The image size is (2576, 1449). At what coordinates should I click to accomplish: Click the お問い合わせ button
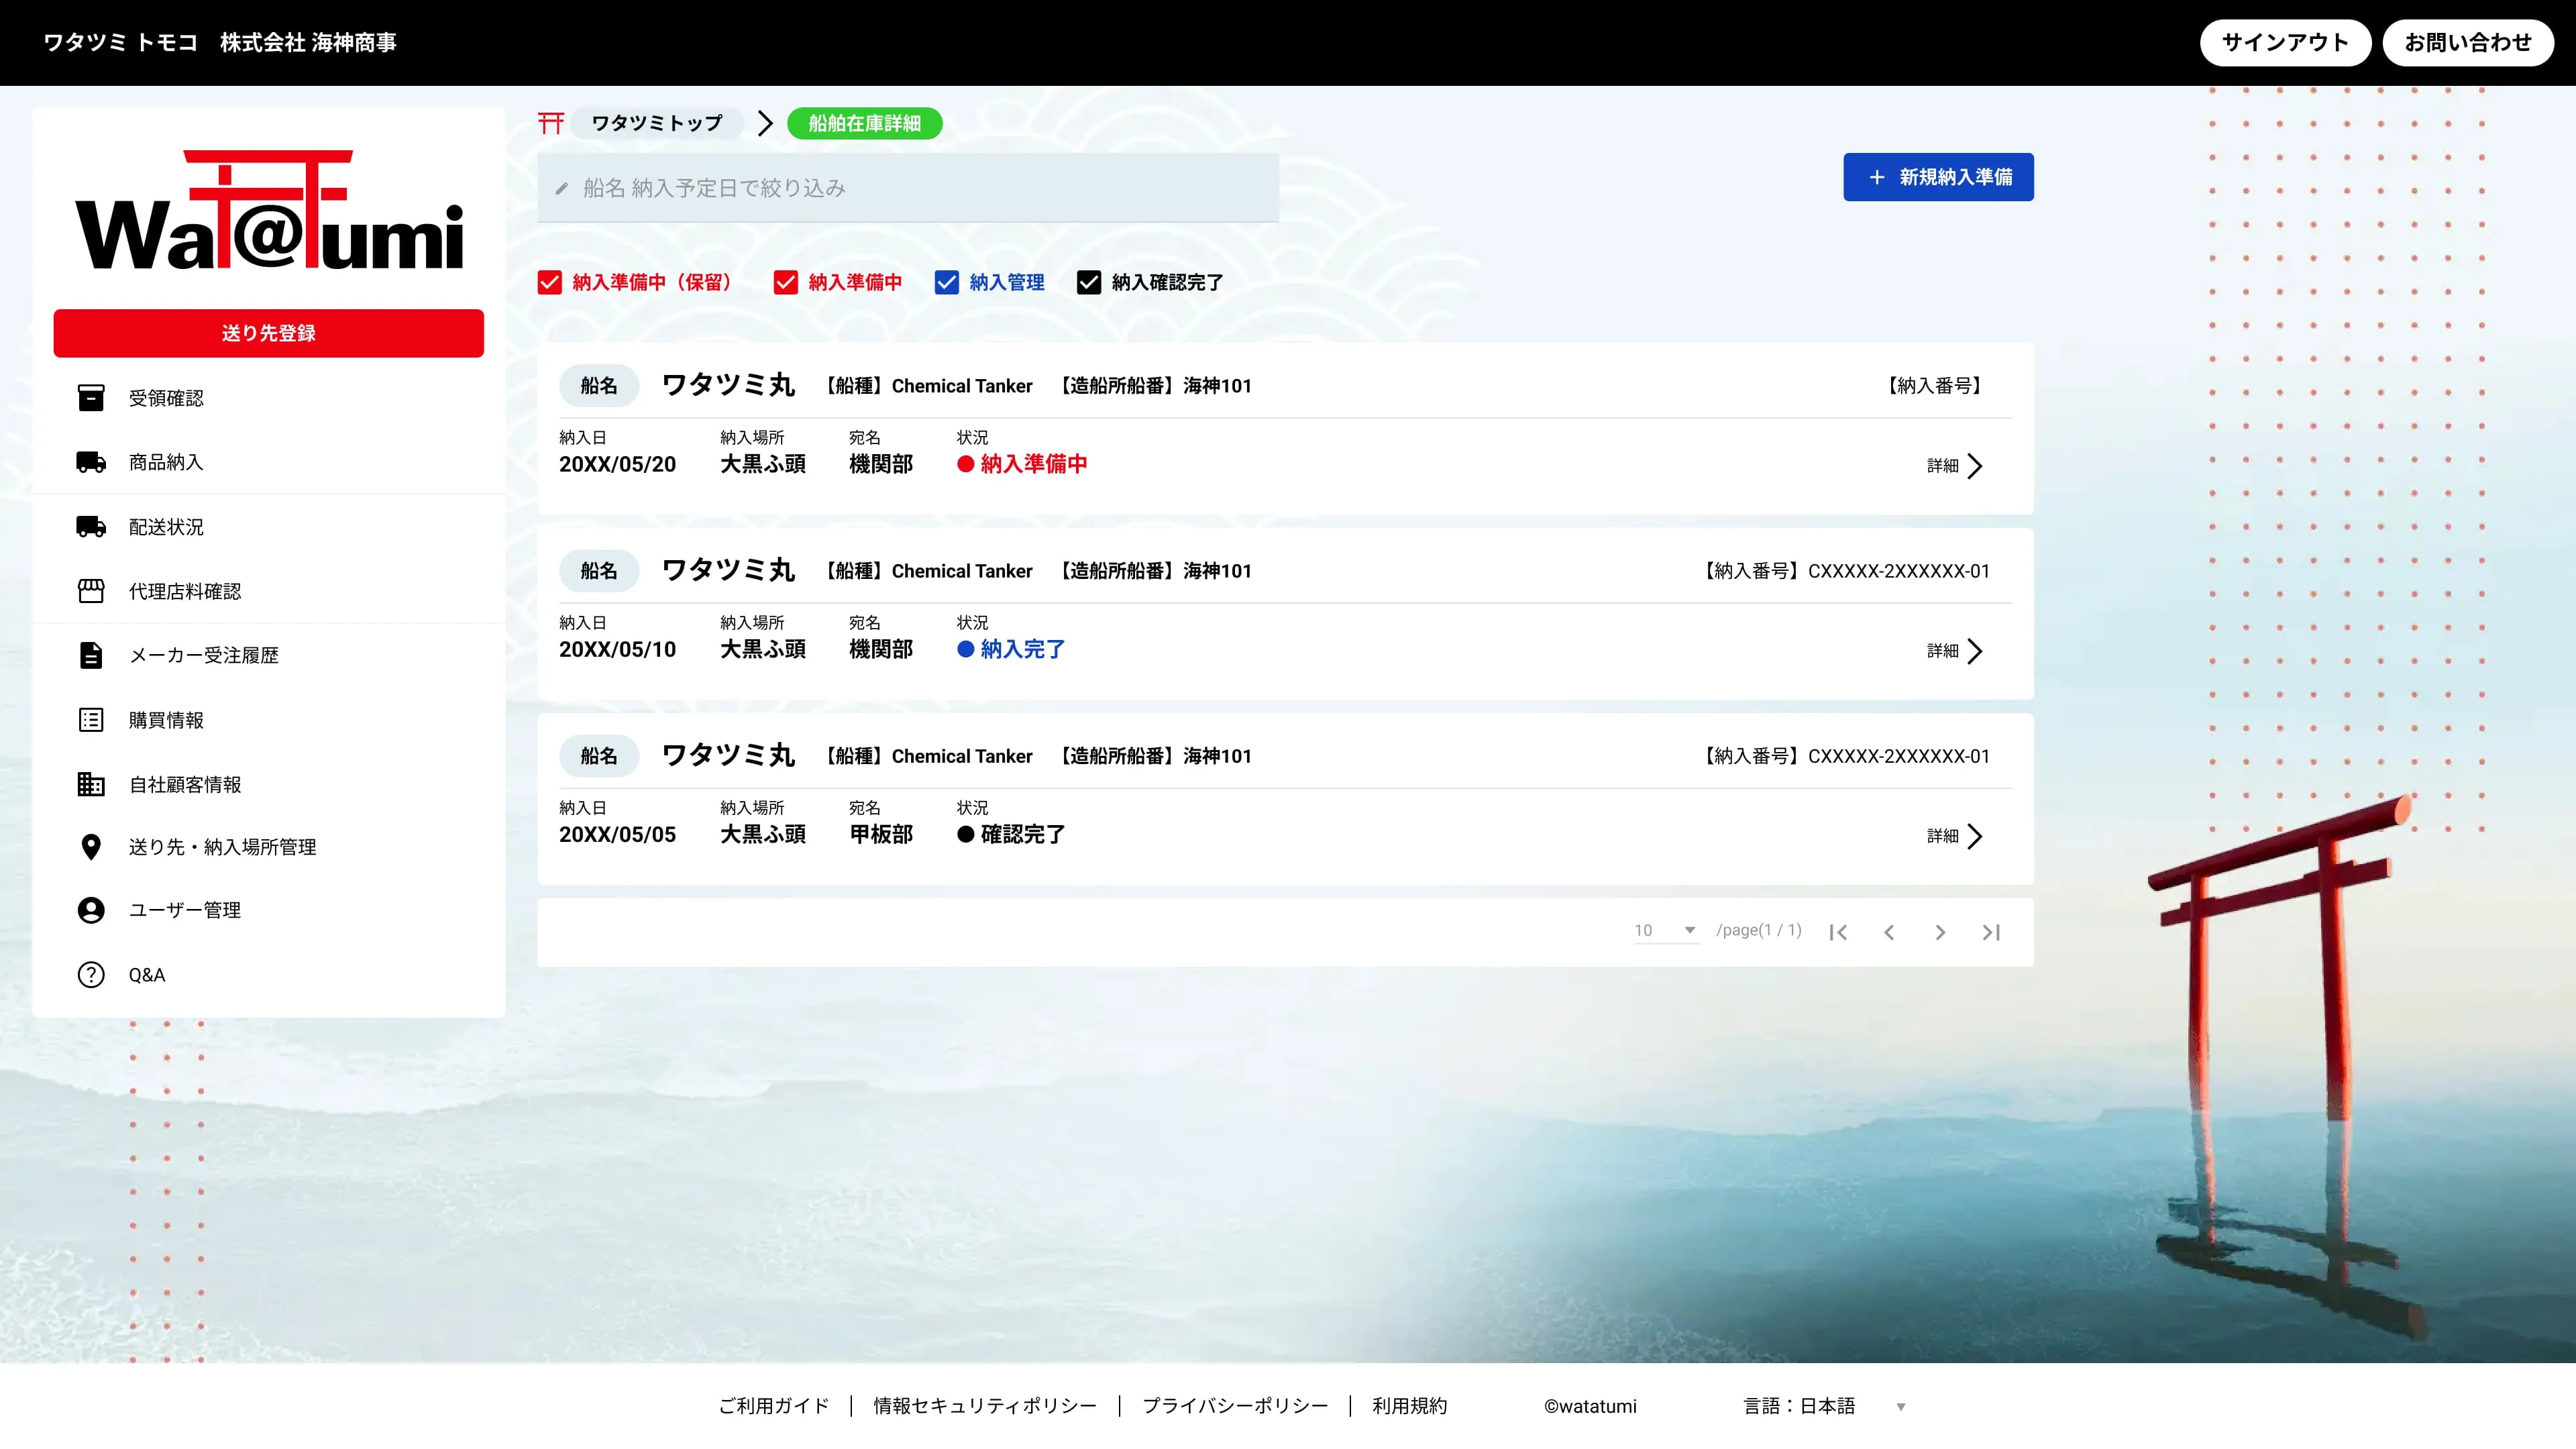[2468, 43]
